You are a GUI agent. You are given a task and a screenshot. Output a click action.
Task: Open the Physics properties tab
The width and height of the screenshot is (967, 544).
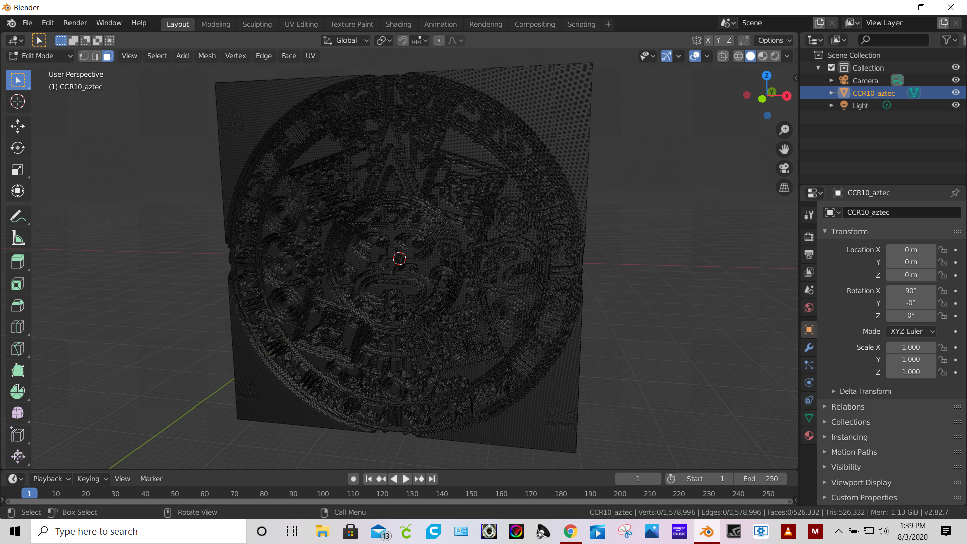(809, 383)
